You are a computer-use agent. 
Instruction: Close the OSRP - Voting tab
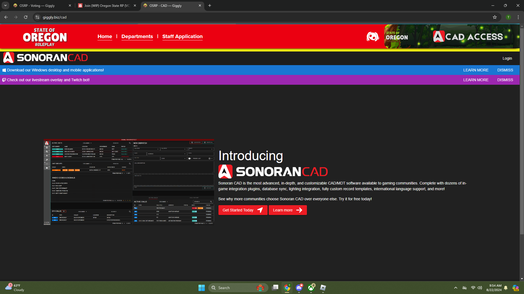(x=70, y=5)
